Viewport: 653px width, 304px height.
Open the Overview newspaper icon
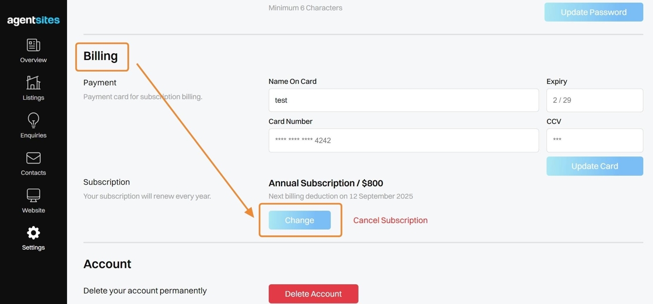[x=33, y=45]
